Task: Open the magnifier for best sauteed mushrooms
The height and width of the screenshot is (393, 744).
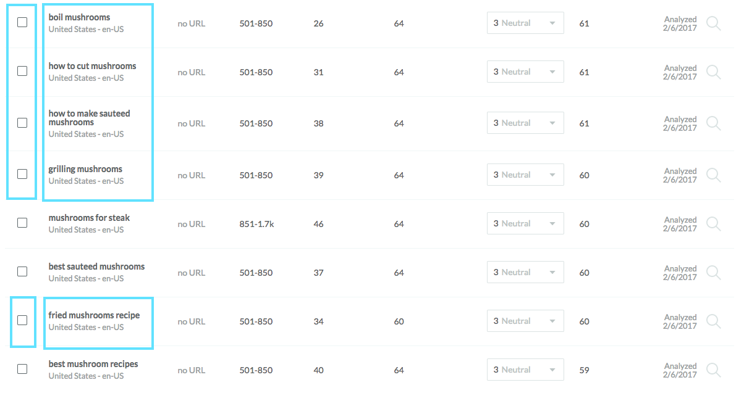Action: [713, 273]
